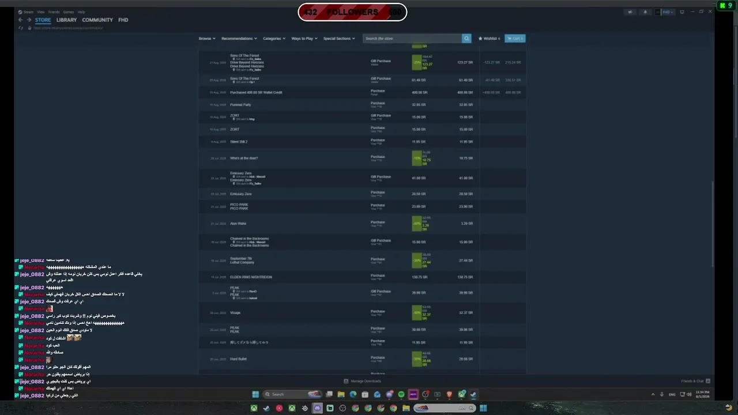This screenshot has width=738, height=415.
Task: Expand the Recommendations dropdown
Action: tap(239, 39)
